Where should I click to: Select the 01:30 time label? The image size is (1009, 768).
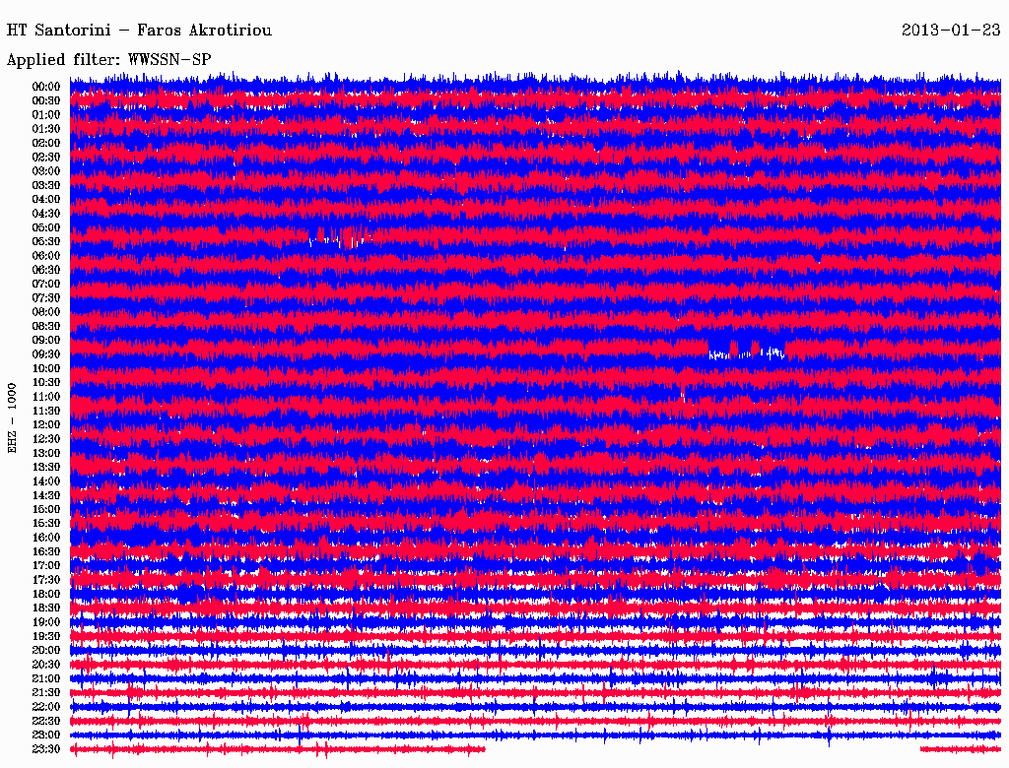coord(46,129)
